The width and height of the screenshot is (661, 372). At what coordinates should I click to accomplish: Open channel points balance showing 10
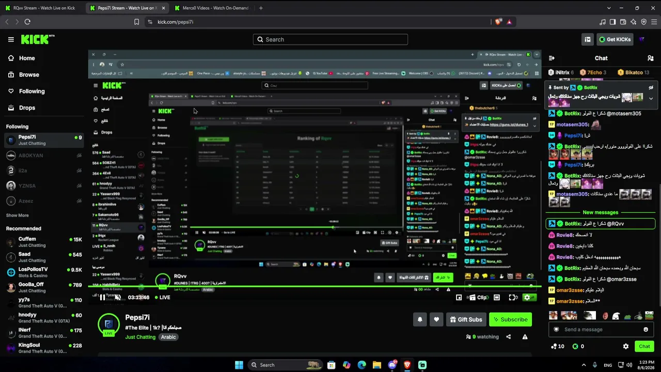pos(558,346)
